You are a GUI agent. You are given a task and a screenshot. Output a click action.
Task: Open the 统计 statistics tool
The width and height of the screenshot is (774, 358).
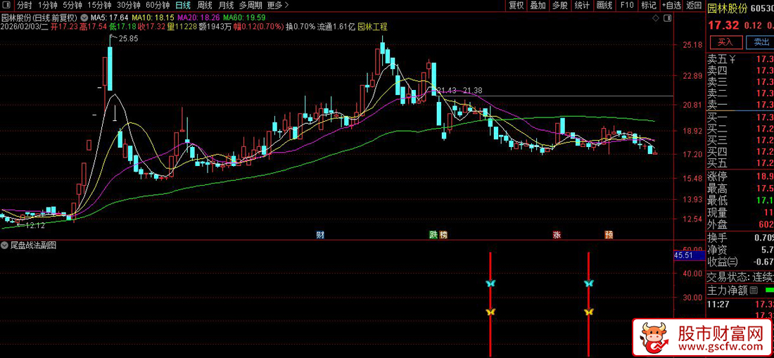coord(583,6)
